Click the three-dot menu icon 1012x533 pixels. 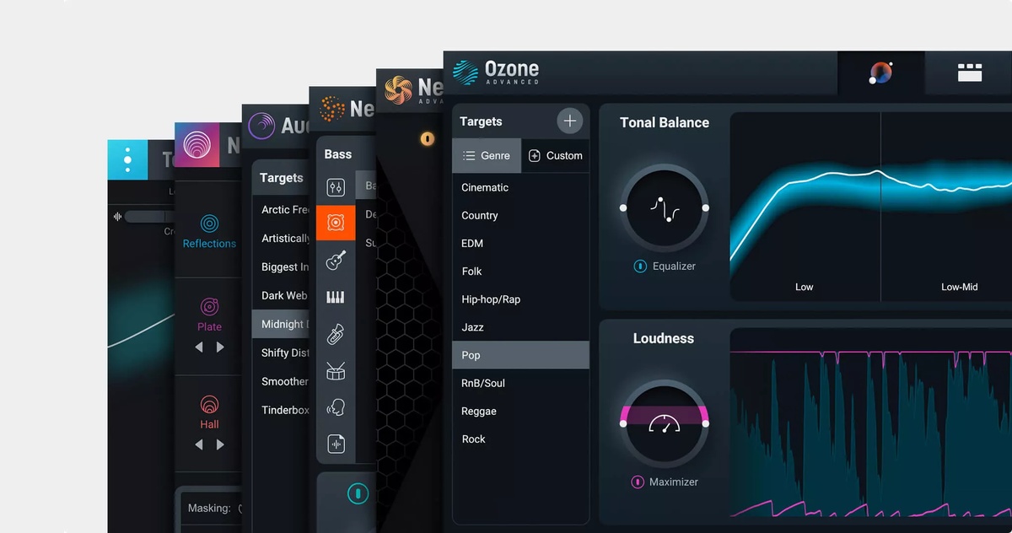tap(127, 159)
